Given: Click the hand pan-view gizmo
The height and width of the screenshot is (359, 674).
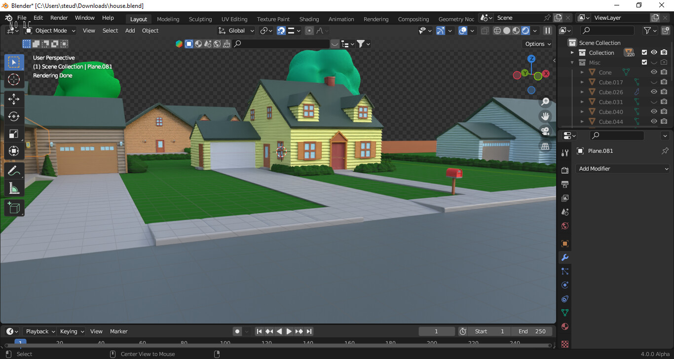Looking at the screenshot, I should point(545,116).
